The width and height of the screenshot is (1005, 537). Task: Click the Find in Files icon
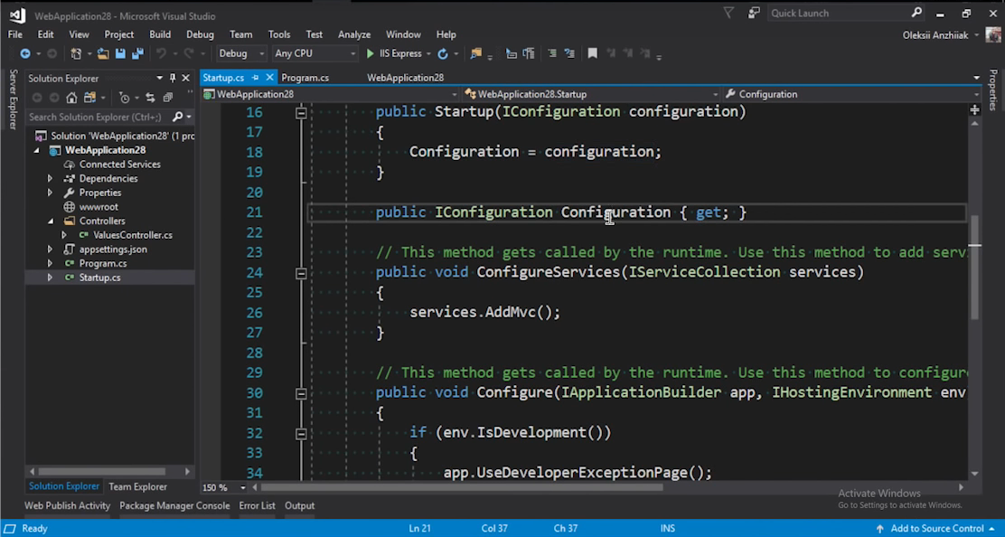click(x=475, y=54)
